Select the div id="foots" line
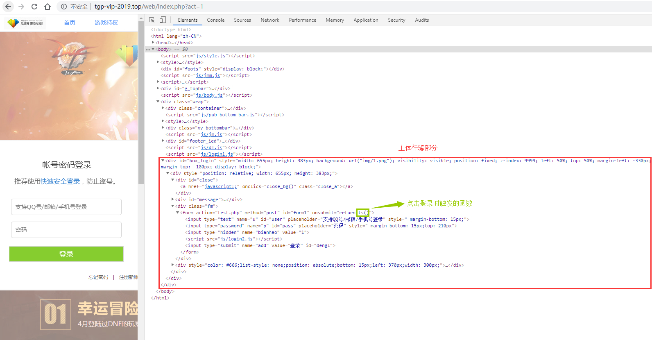652x340 pixels. (222, 69)
